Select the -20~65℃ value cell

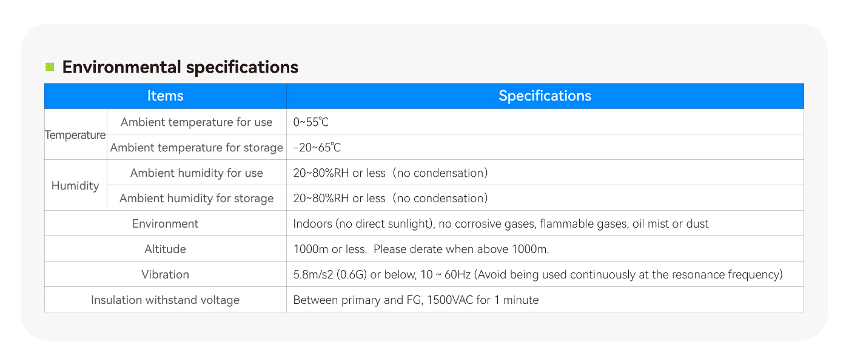545,147
